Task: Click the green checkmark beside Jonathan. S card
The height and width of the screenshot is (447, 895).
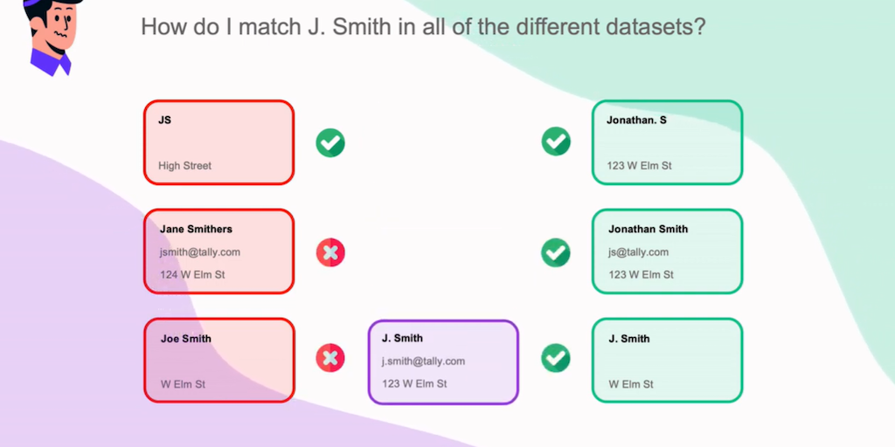Action: [556, 141]
